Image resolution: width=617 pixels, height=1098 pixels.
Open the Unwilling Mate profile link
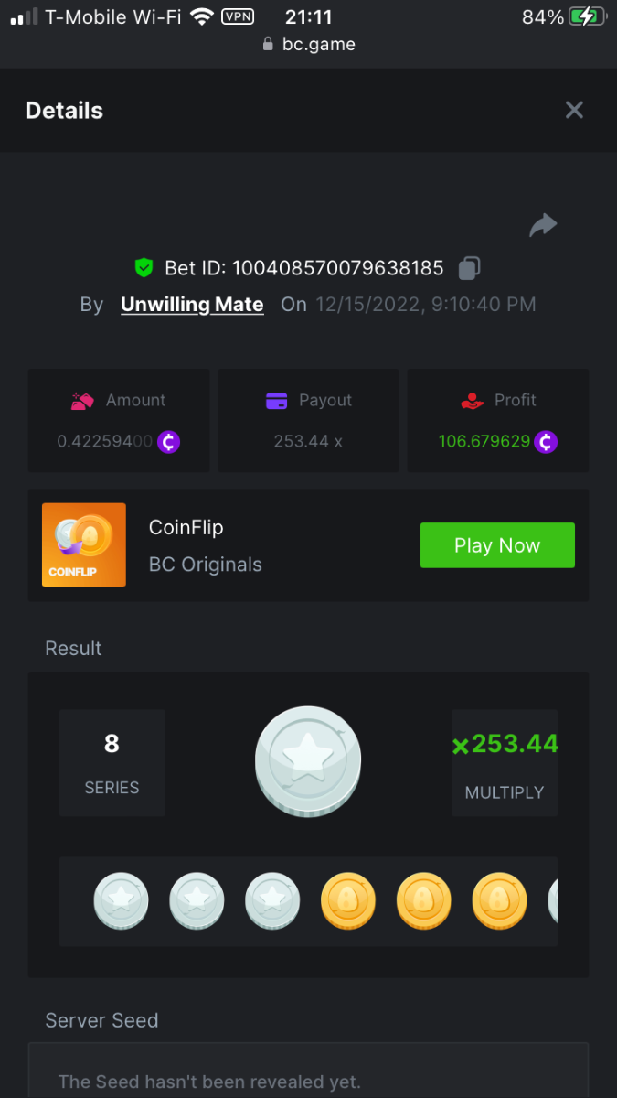(x=192, y=305)
